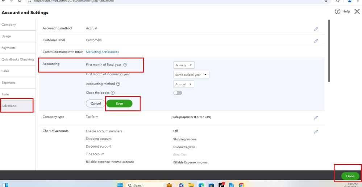The width and height of the screenshot is (362, 187).
Task: Click the Cancel button
Action: pos(96,103)
